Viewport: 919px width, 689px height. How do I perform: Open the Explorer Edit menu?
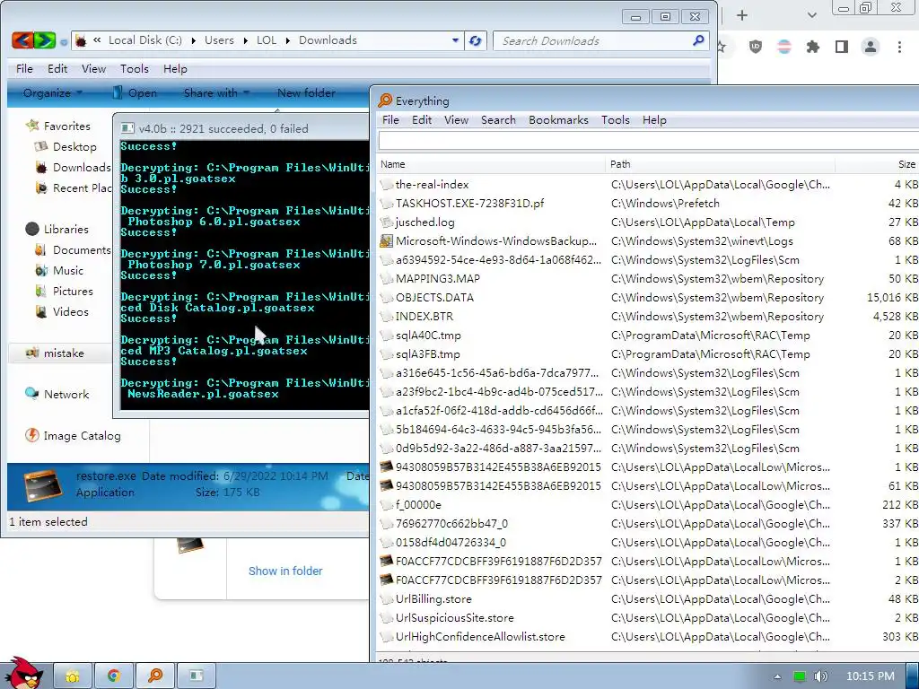[57, 69]
